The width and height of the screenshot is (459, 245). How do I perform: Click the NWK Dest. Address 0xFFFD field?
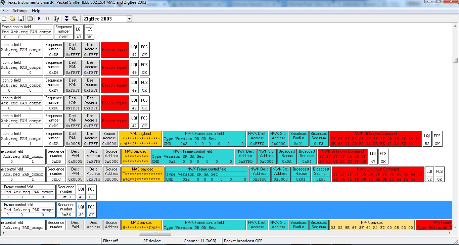click(x=245, y=156)
